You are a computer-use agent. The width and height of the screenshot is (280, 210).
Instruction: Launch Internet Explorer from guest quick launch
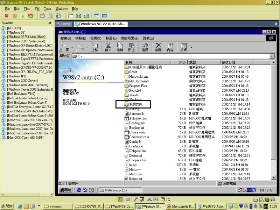click(x=79, y=190)
